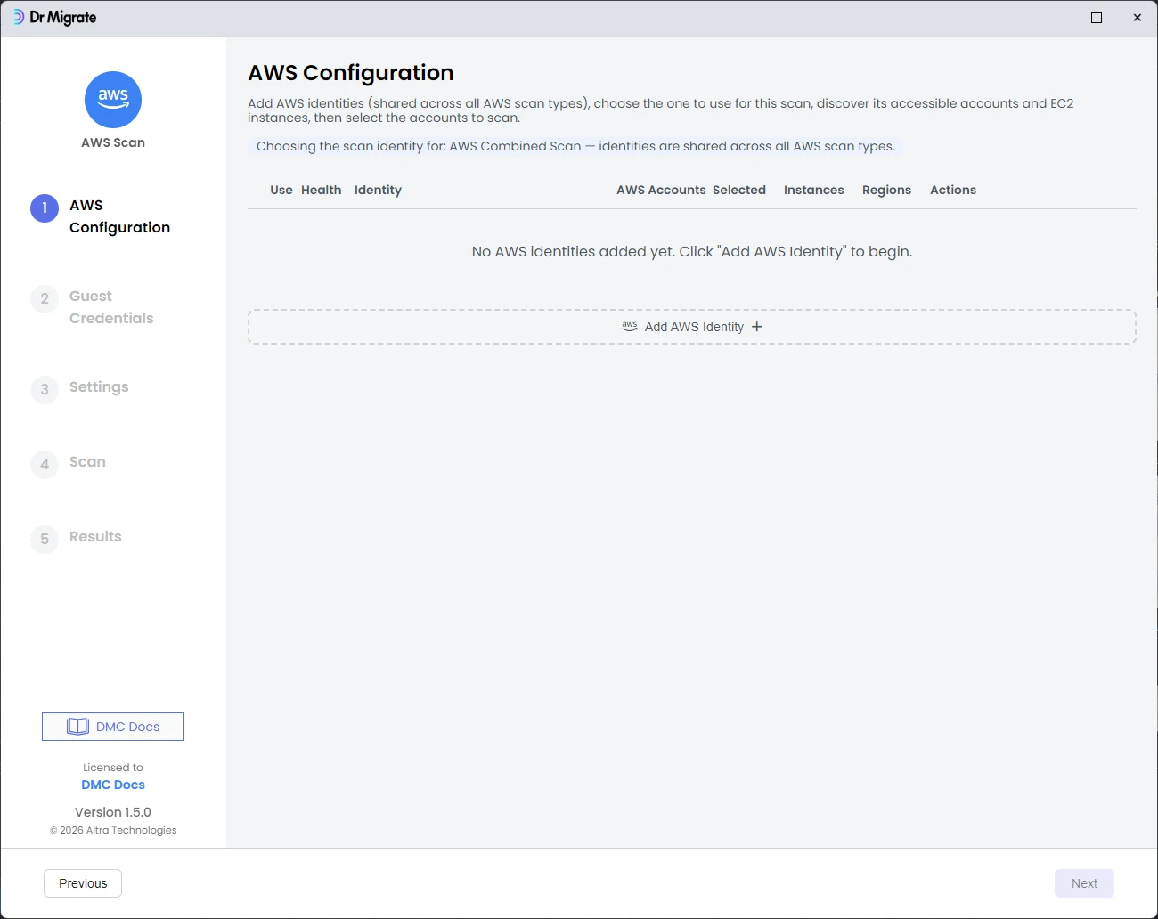1158x919 pixels.
Task: Open DMC Docs documentation button
Action: coord(113,727)
